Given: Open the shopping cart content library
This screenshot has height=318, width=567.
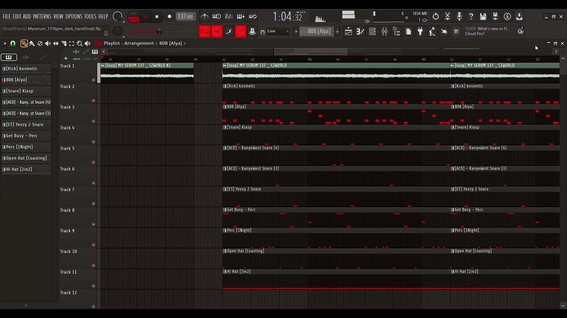Looking at the screenshot, I should pyautogui.click(x=456, y=31).
